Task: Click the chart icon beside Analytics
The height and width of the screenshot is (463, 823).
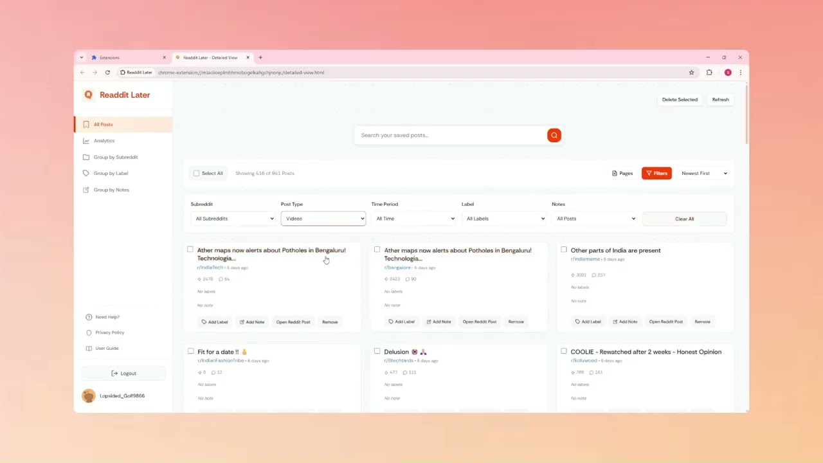Action: click(x=86, y=141)
